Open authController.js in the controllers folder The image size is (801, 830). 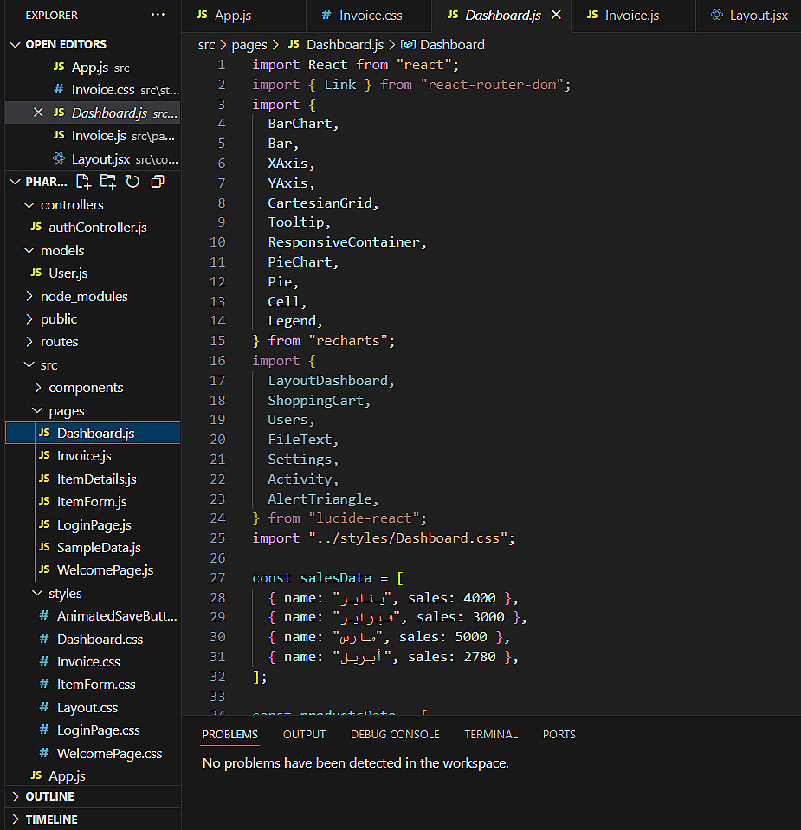click(97, 228)
